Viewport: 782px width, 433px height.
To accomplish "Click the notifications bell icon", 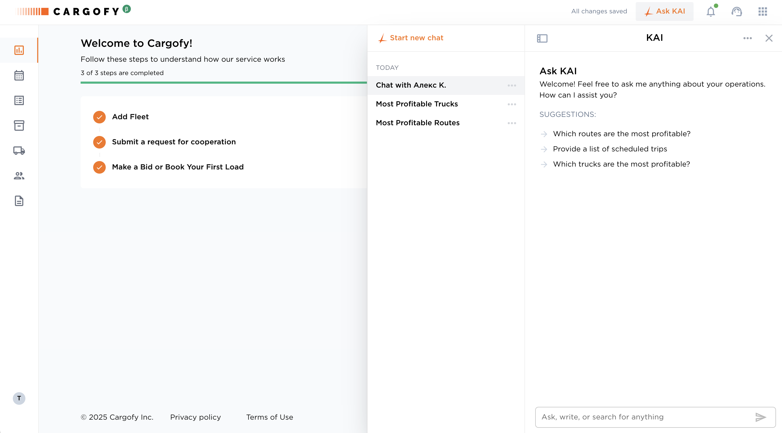I will (711, 12).
